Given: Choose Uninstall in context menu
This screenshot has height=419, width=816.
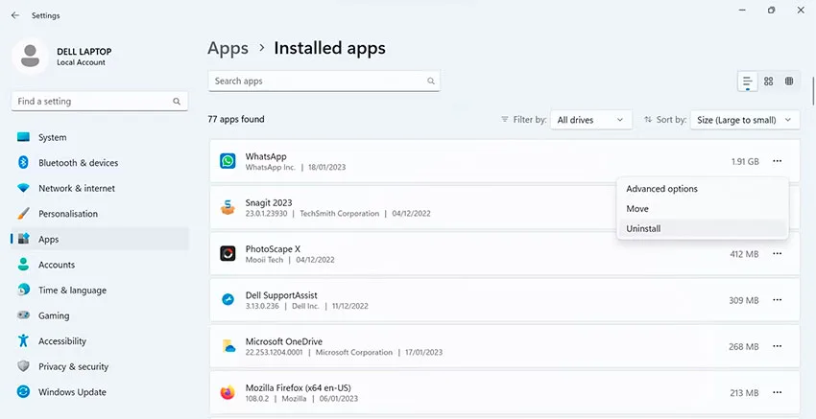Looking at the screenshot, I should point(702,228).
